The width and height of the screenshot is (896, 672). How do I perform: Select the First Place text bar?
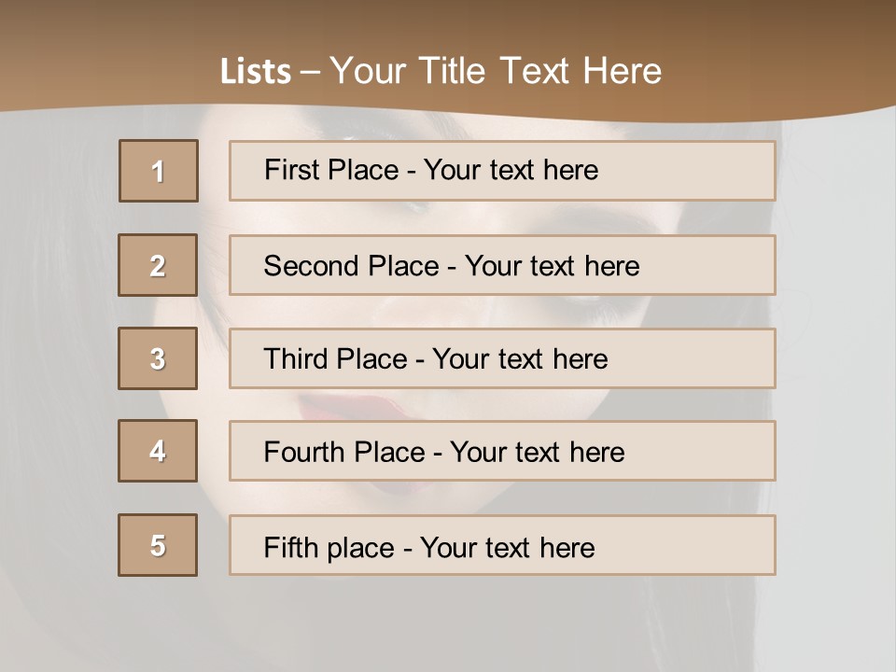[x=502, y=171]
